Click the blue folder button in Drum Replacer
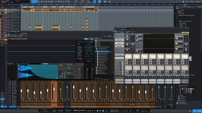The image size is (202, 113). coord(86,39)
